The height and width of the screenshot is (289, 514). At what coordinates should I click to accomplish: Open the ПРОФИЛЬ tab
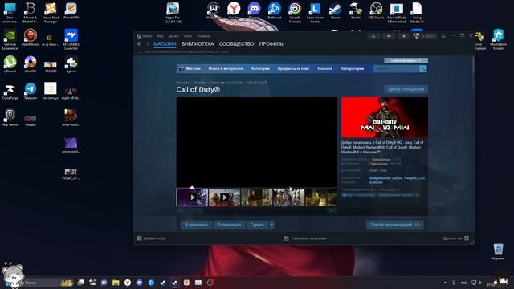[x=271, y=44]
